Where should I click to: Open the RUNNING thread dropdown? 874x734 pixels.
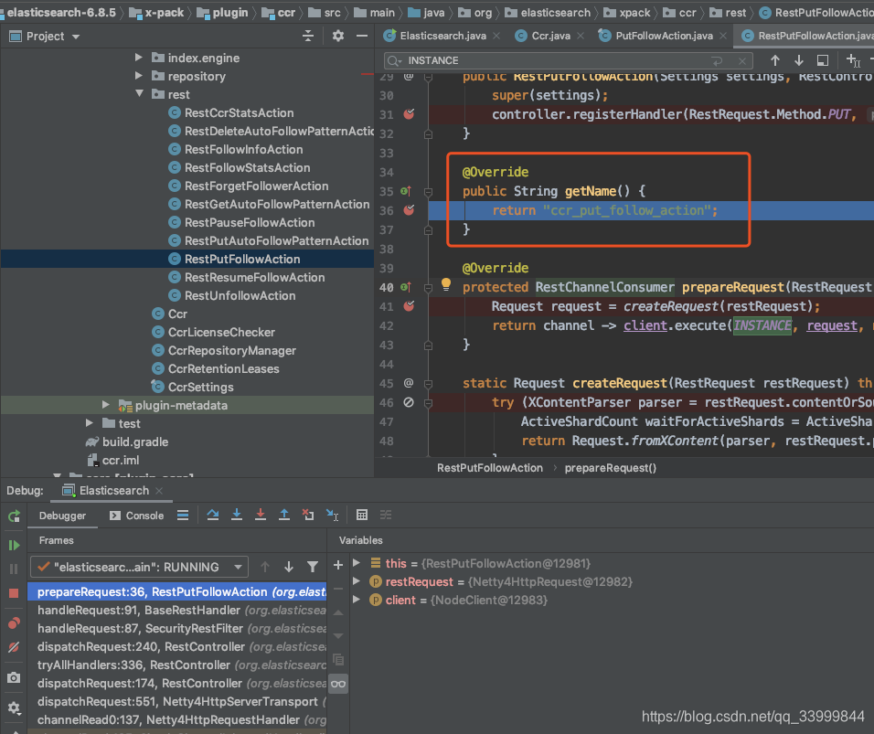tap(239, 567)
